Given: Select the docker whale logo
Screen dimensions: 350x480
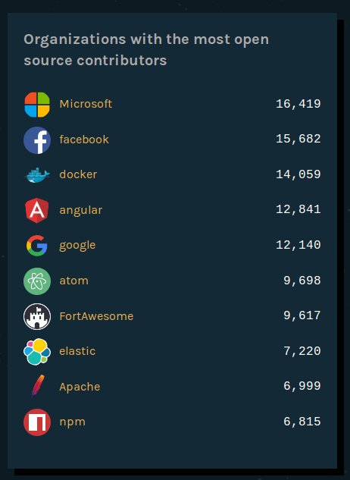Looking at the screenshot, I should click(x=37, y=175).
